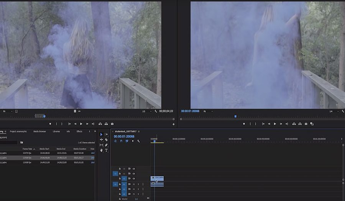Select the Razor tool in tools panel
This screenshot has height=201, width=345.
click(106, 140)
